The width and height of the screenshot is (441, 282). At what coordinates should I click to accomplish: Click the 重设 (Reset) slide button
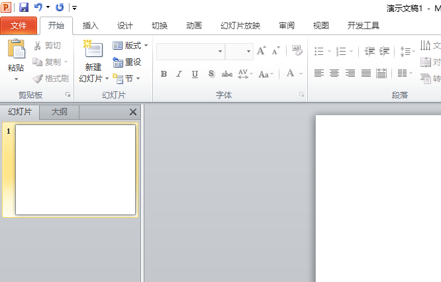pos(127,62)
